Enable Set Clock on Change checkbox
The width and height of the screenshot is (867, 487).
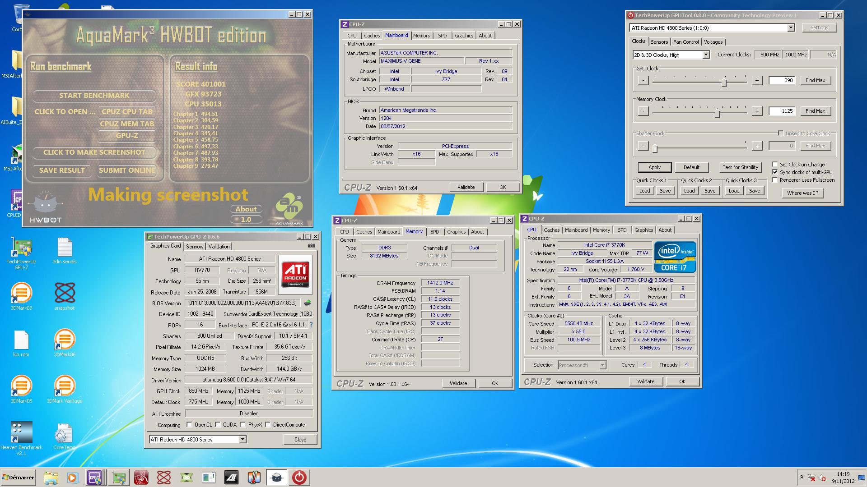click(x=775, y=165)
